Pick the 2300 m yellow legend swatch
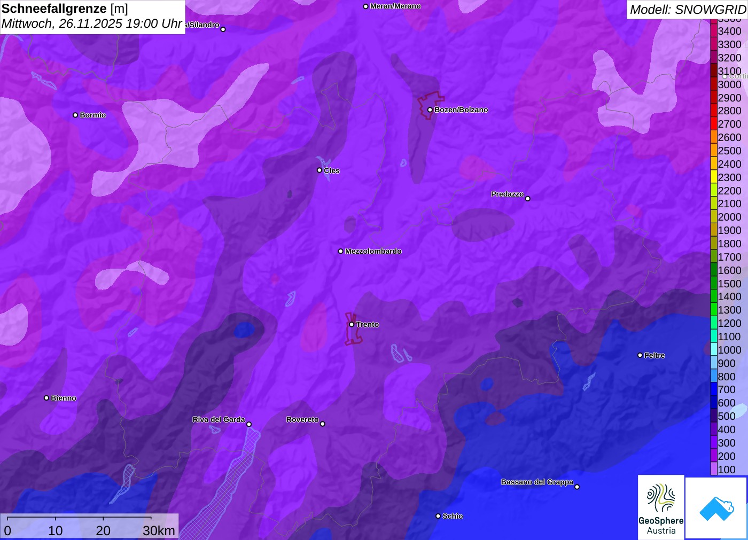The image size is (748, 540). tap(714, 177)
